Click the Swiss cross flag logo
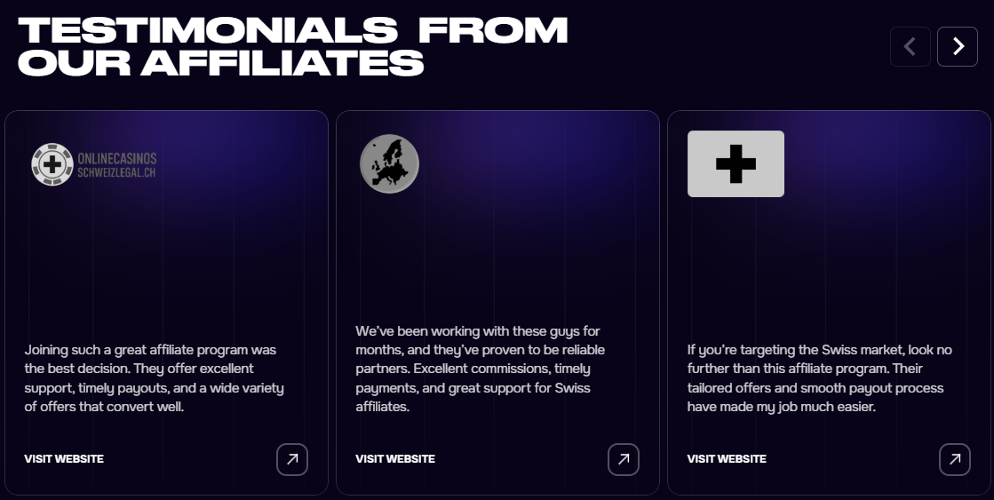 (736, 163)
